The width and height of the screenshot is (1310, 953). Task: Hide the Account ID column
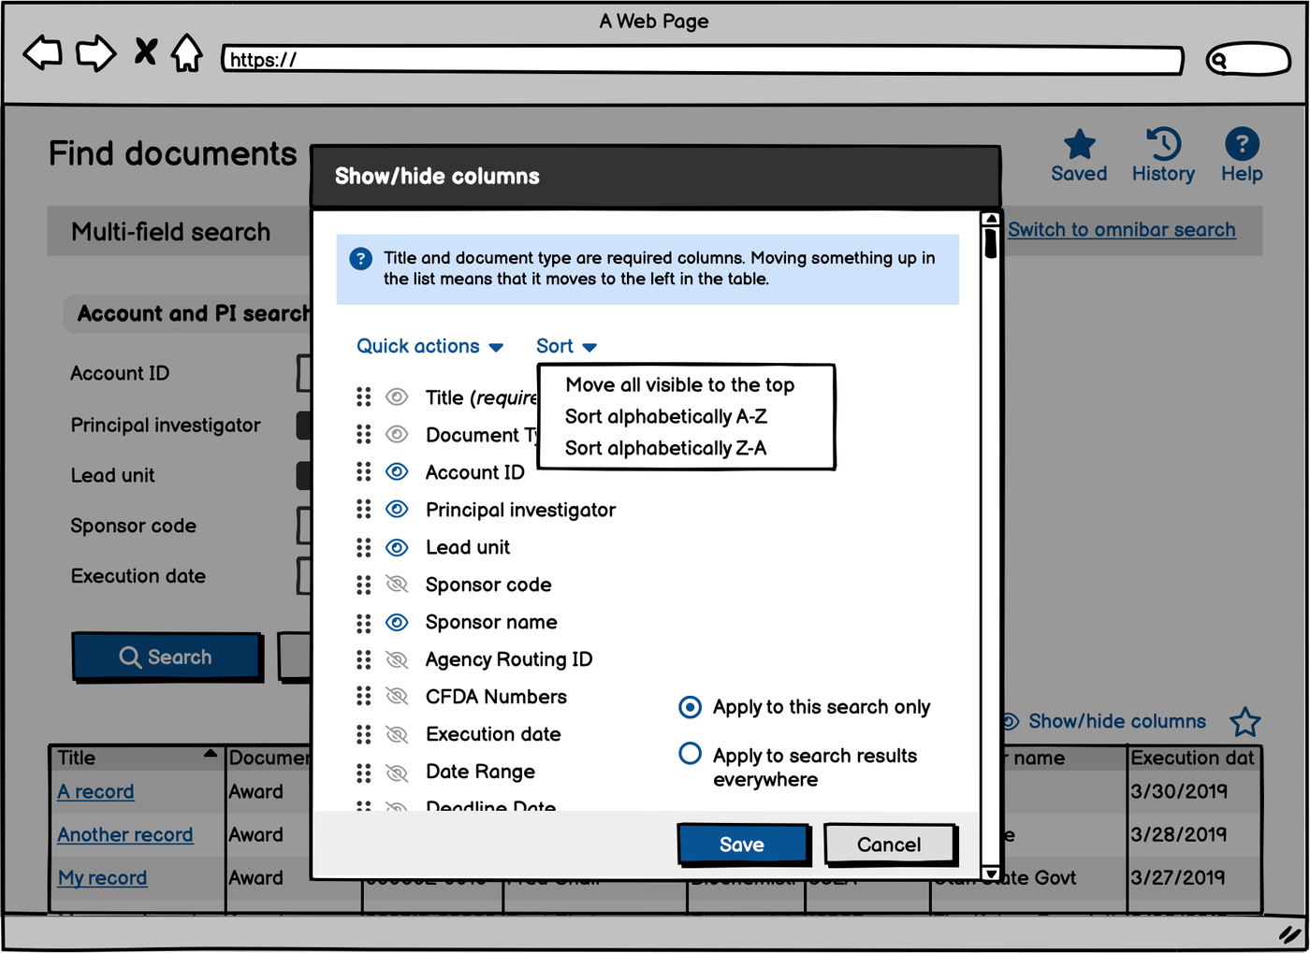tap(397, 472)
